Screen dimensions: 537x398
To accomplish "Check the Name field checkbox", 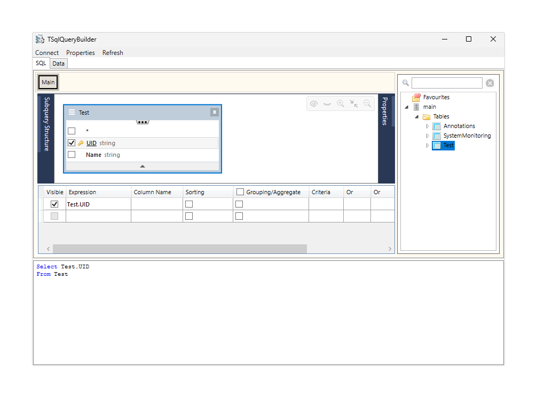I will (x=72, y=155).
